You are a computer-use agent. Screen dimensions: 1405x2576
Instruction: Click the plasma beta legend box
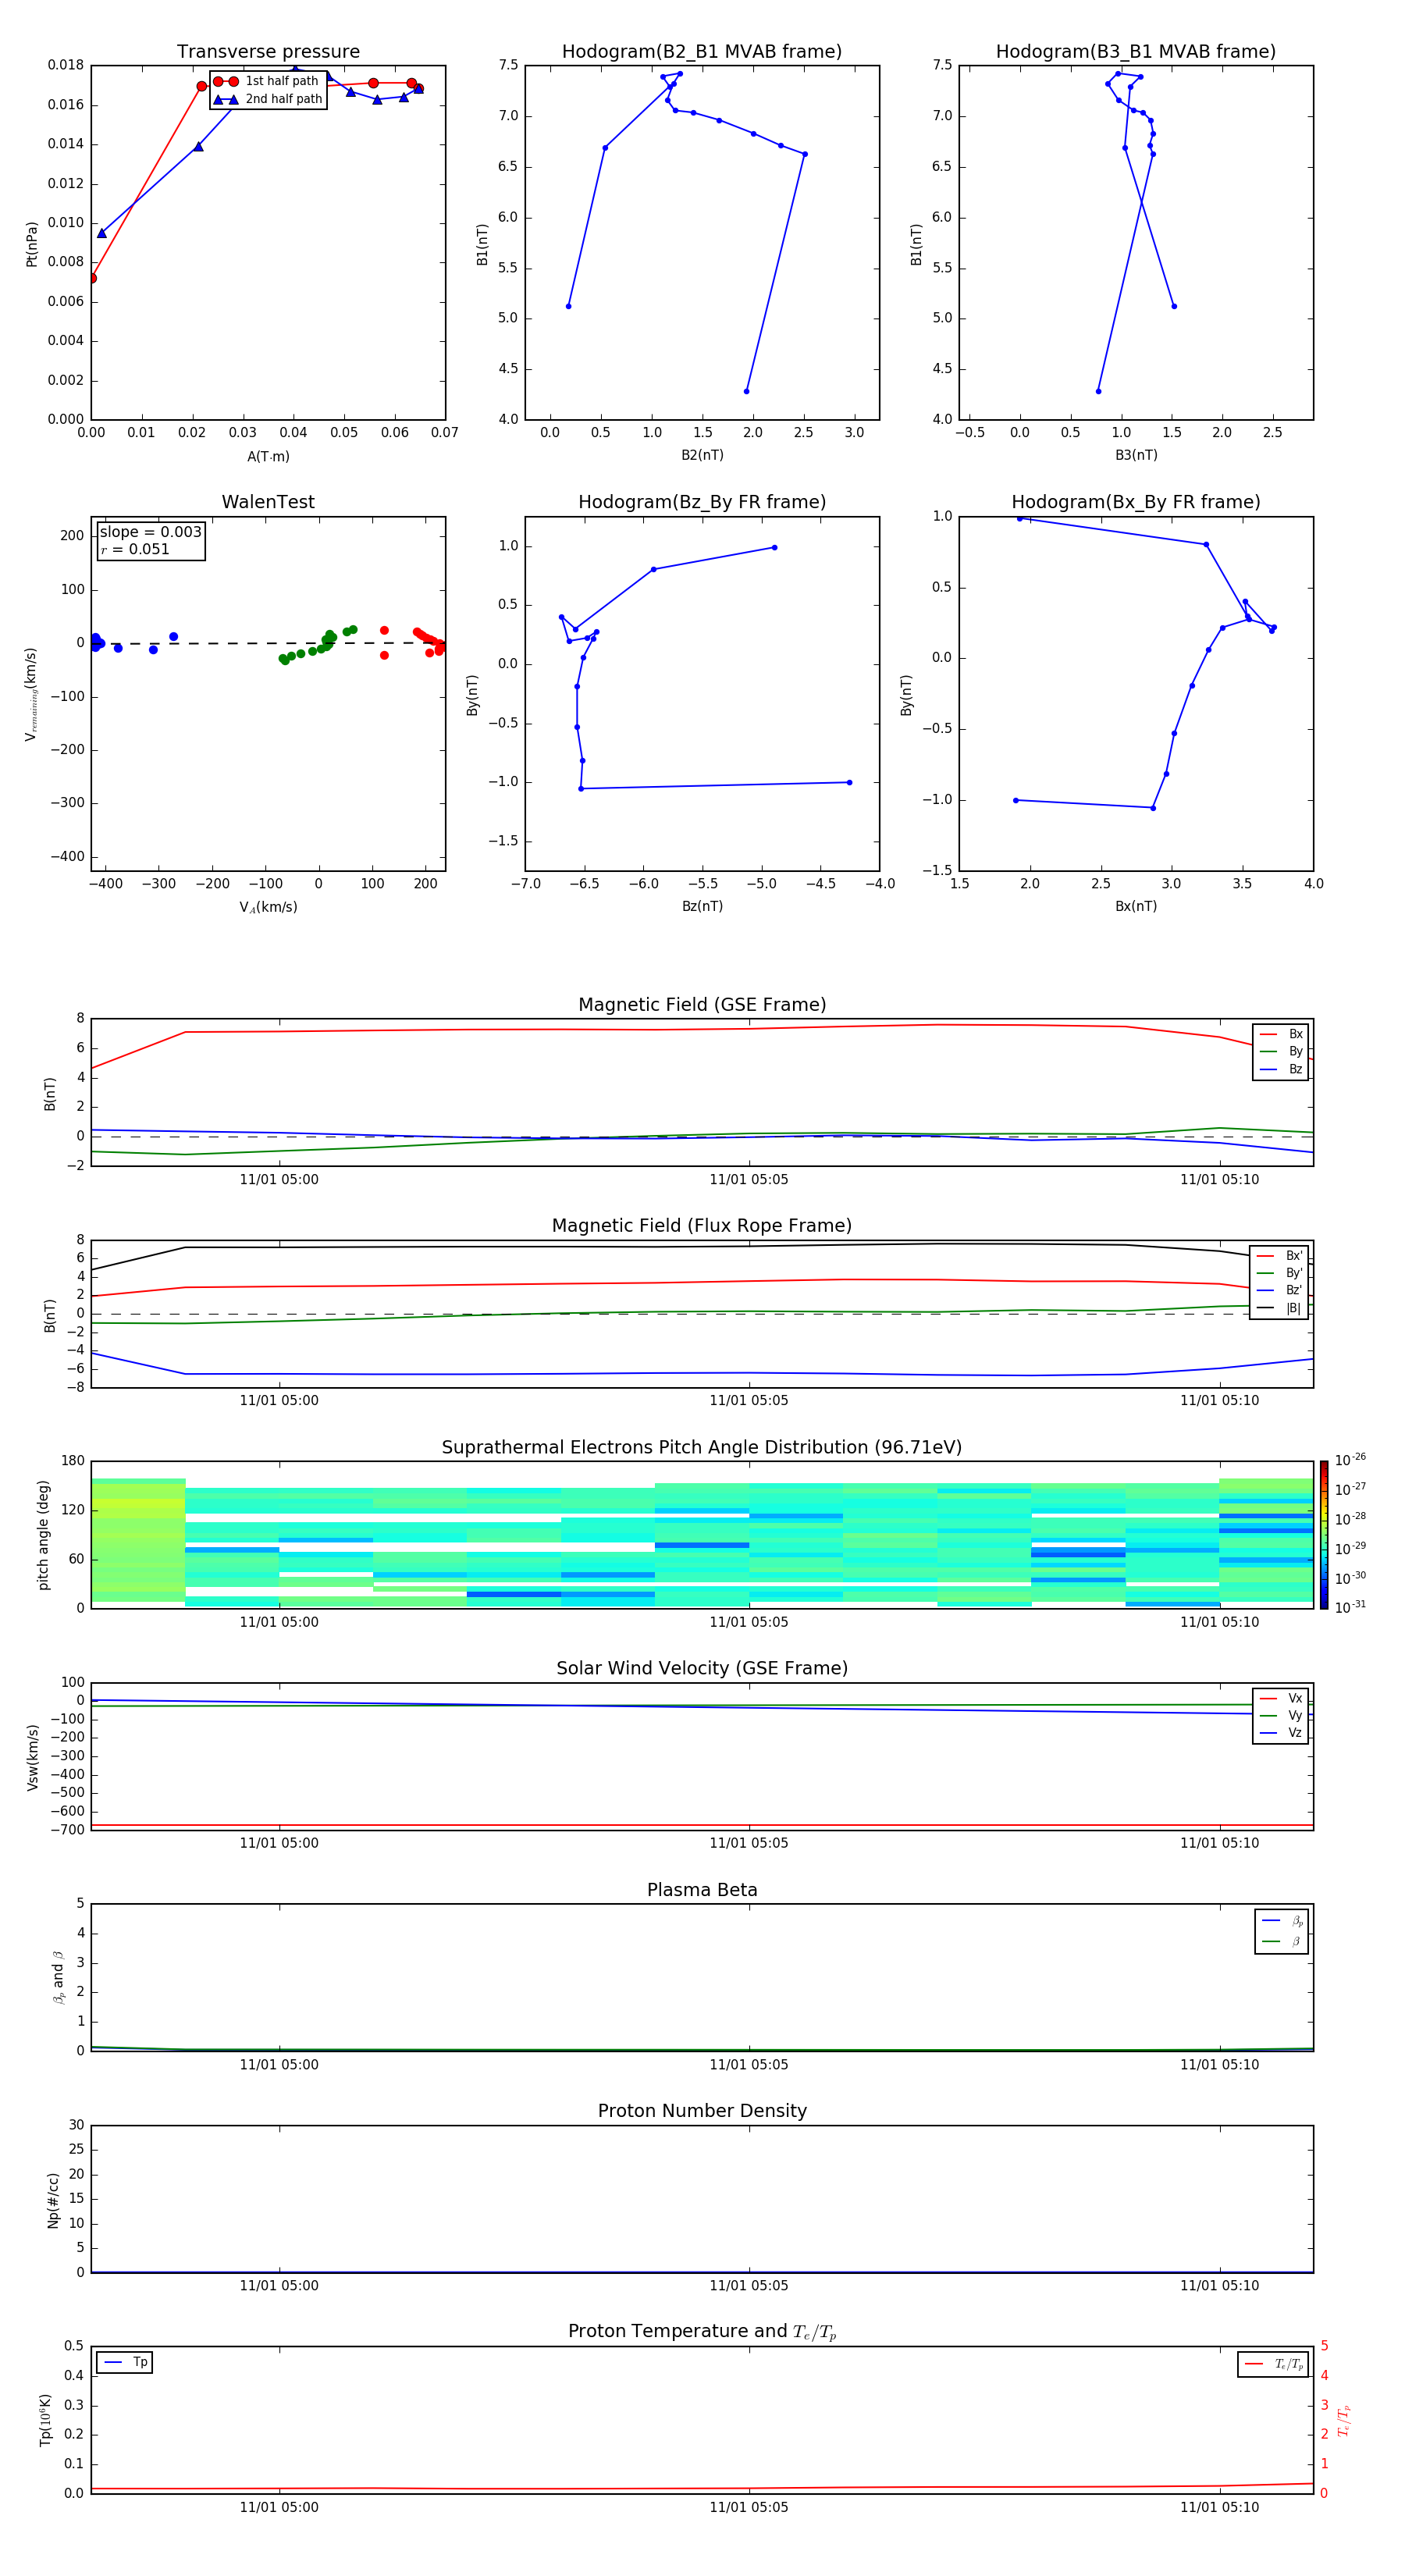(x=1281, y=1931)
